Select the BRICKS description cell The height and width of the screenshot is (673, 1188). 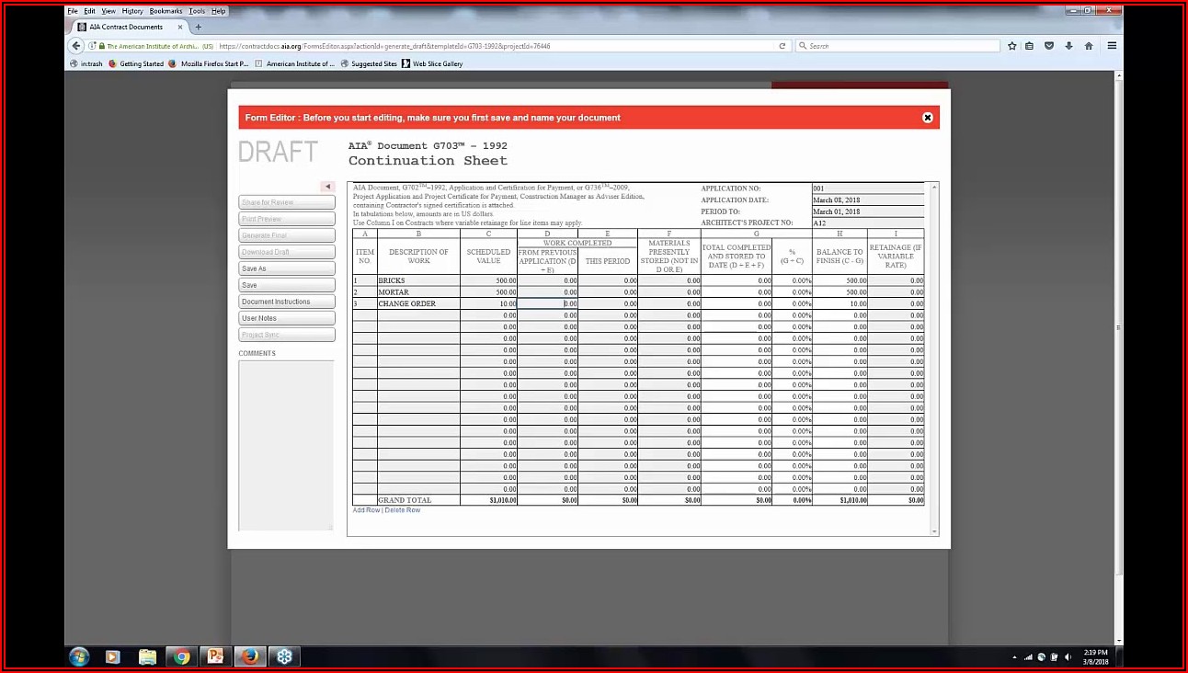tap(418, 280)
